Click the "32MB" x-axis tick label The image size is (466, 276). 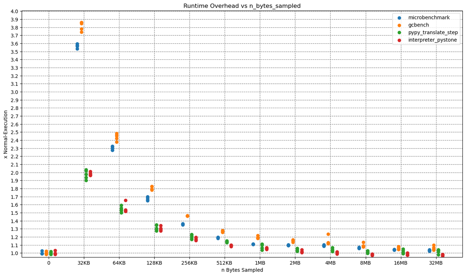coord(436,263)
